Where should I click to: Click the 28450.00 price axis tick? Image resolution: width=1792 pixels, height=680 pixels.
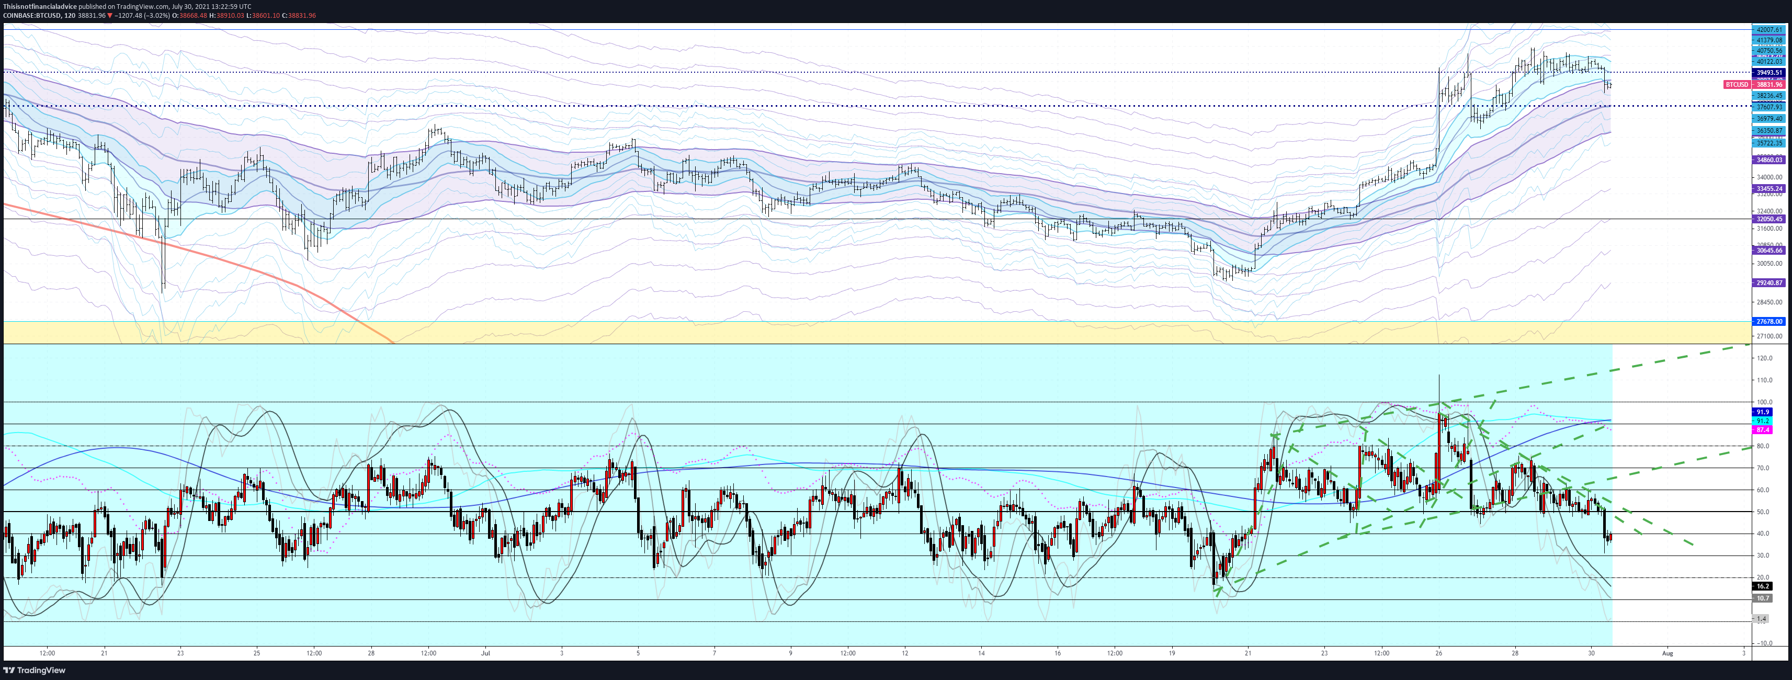(x=1769, y=303)
